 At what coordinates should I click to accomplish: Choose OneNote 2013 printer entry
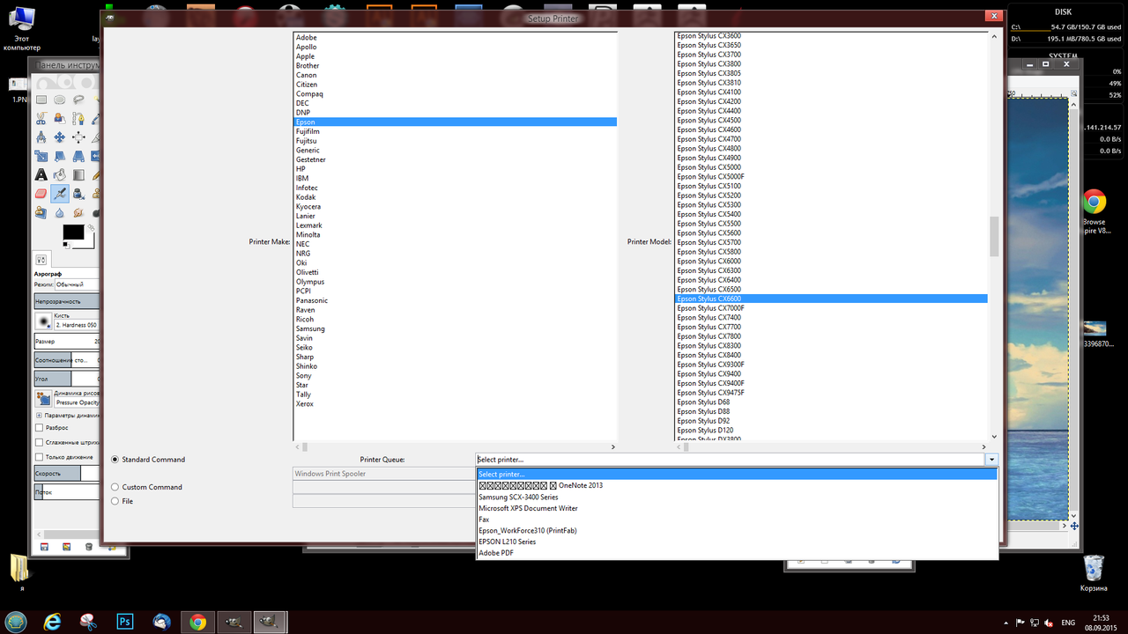[x=737, y=485]
